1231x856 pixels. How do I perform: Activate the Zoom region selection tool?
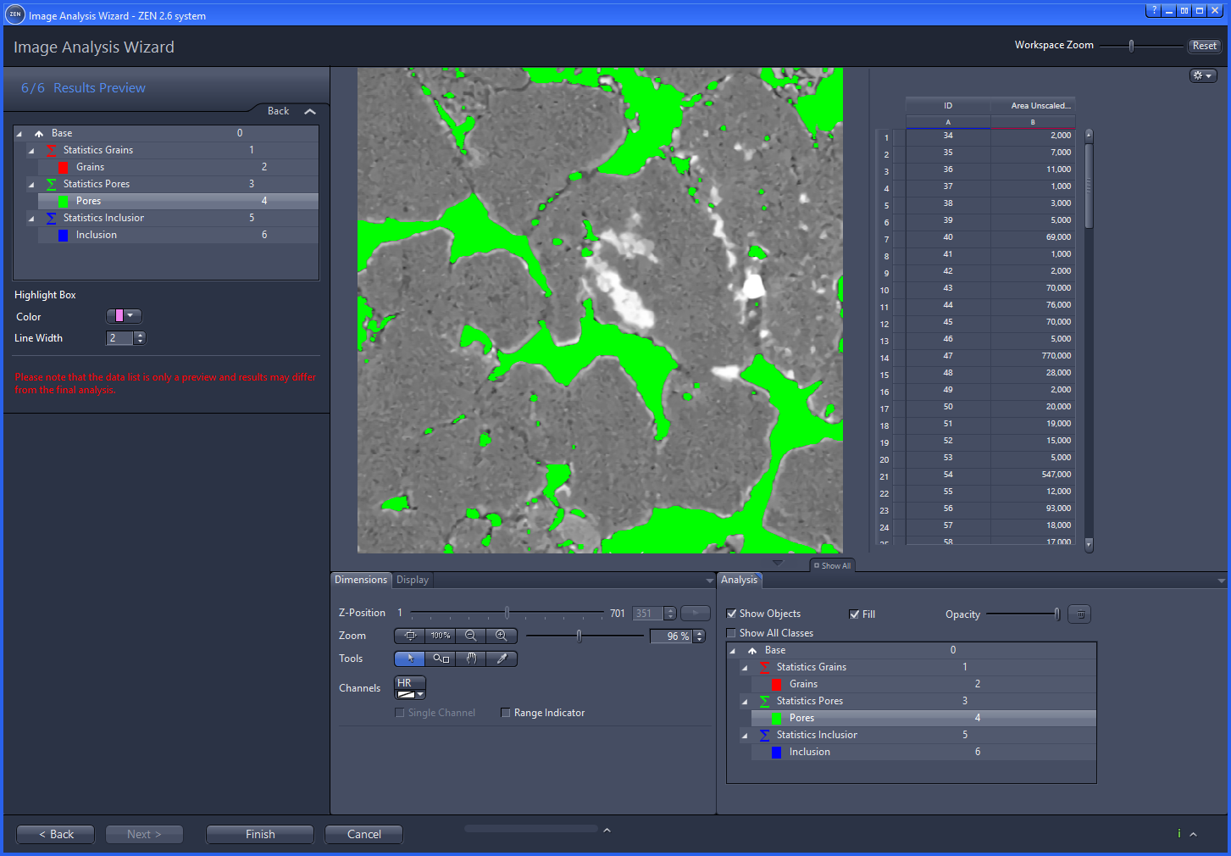(x=440, y=659)
